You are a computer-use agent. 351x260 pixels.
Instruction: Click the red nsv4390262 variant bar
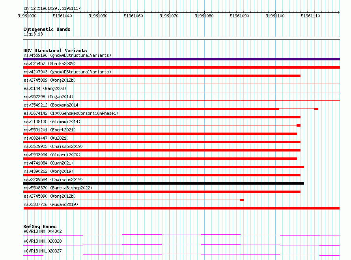tap(162, 175)
